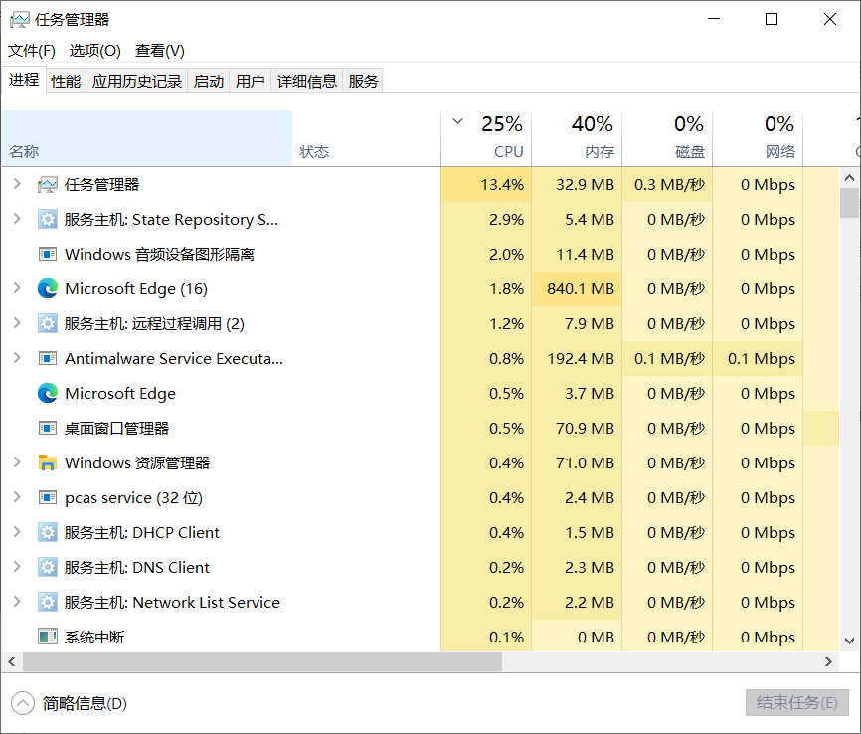Expand the 任务管理器 process row
Image resolution: width=861 pixels, height=734 pixels.
[x=17, y=183]
